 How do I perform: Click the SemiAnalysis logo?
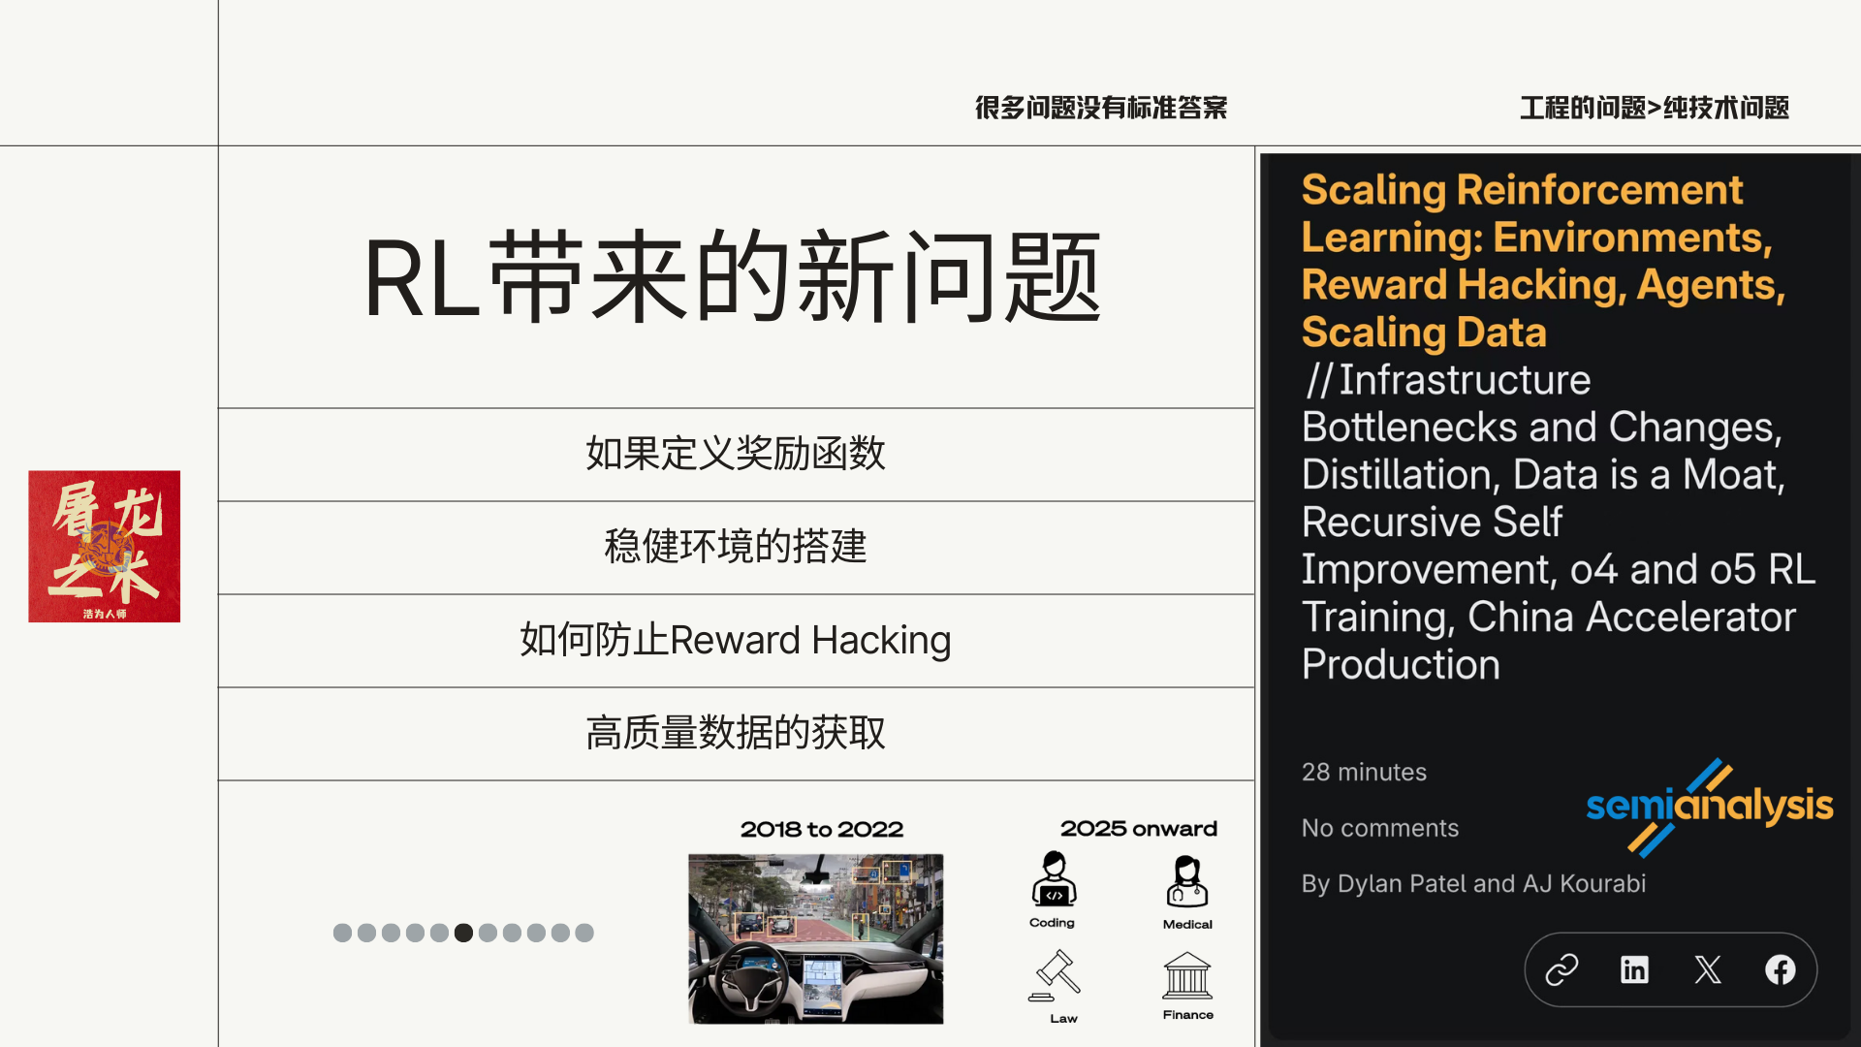point(1710,807)
